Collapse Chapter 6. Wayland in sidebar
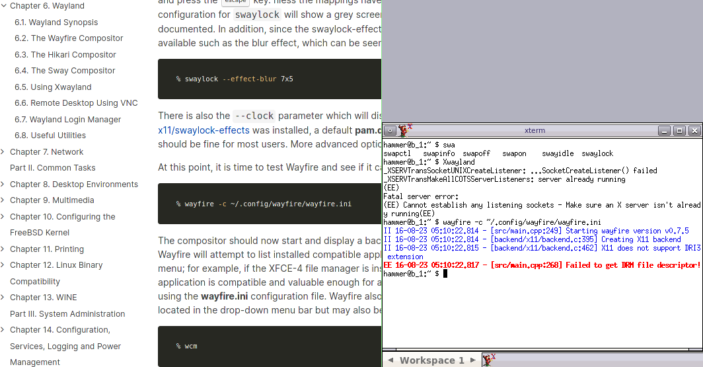Screen dimensions: 703x367 click(3, 6)
